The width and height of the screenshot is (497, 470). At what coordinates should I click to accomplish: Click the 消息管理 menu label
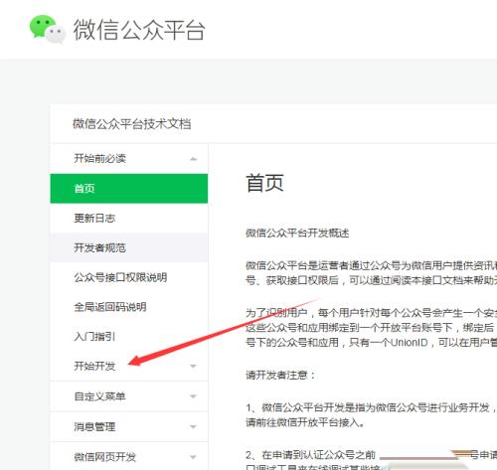click(x=94, y=426)
